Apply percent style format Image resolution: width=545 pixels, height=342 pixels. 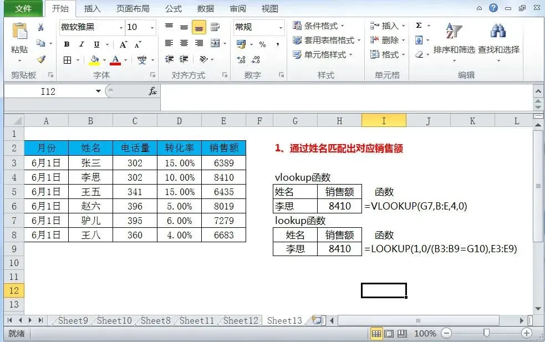262,44
